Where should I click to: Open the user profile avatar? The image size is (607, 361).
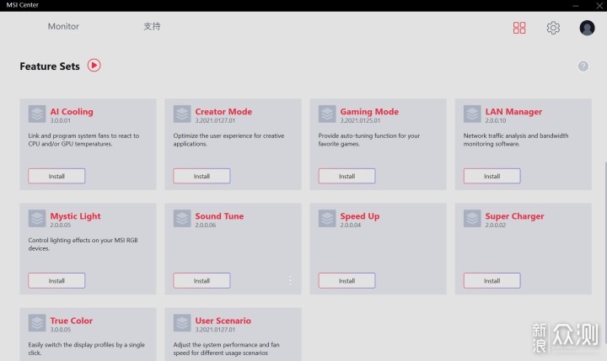point(587,28)
